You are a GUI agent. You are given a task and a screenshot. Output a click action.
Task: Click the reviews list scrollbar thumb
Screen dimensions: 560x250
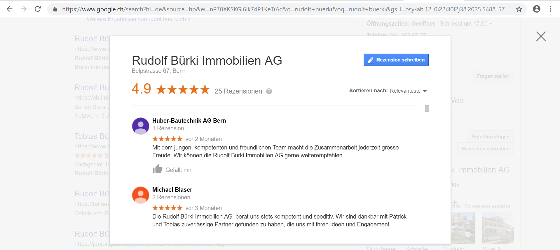tap(427, 108)
